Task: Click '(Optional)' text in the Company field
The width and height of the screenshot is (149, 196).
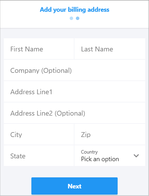Action: [x=57, y=71]
